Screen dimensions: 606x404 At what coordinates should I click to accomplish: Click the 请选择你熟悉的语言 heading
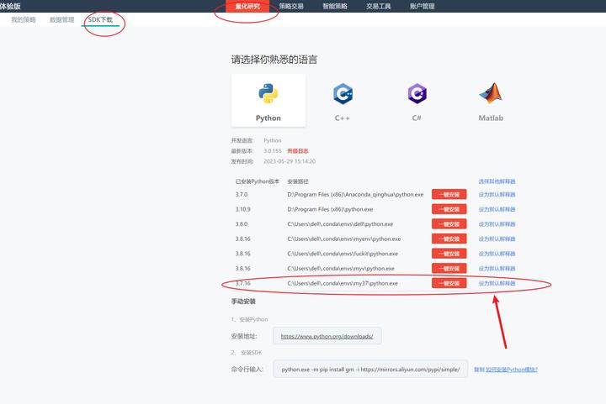[x=274, y=60]
